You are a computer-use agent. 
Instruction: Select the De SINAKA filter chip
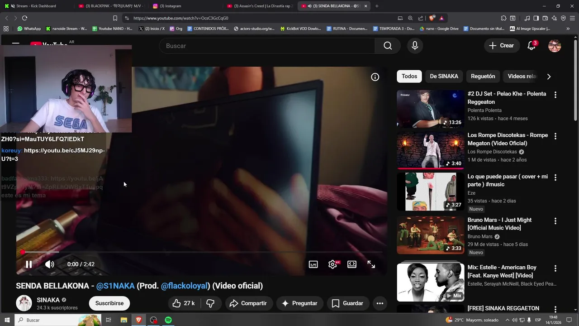point(444,77)
